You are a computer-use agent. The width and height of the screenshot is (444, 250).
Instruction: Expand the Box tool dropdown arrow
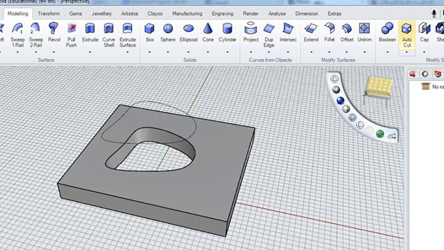pyautogui.click(x=150, y=52)
